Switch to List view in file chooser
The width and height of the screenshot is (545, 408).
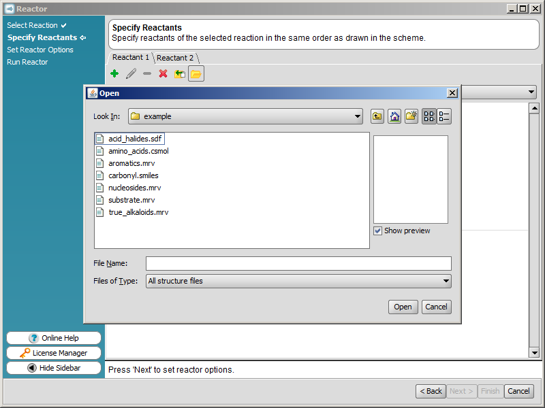pyautogui.click(x=429, y=116)
